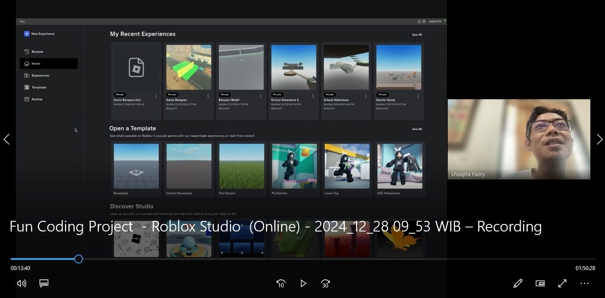Open the Starter Game thumbnail
This screenshot has width=605, height=298.
(x=399, y=67)
